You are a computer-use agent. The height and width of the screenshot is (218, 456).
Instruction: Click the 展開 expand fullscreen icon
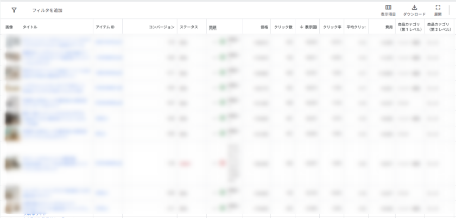438,8
